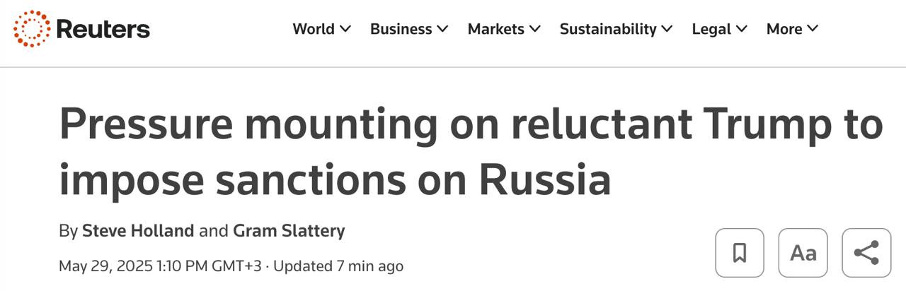Select the Markets navigation label
Image resolution: width=906 pixels, height=291 pixels.
coord(495,29)
